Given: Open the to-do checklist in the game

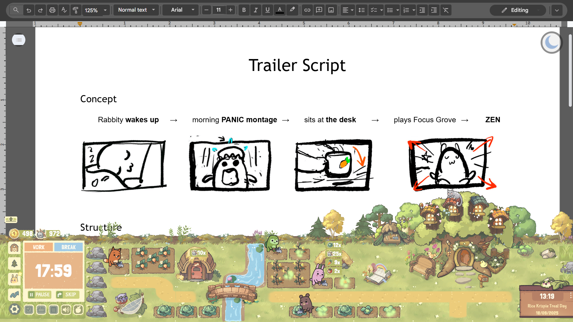Looking at the screenshot, I should pos(29,310).
